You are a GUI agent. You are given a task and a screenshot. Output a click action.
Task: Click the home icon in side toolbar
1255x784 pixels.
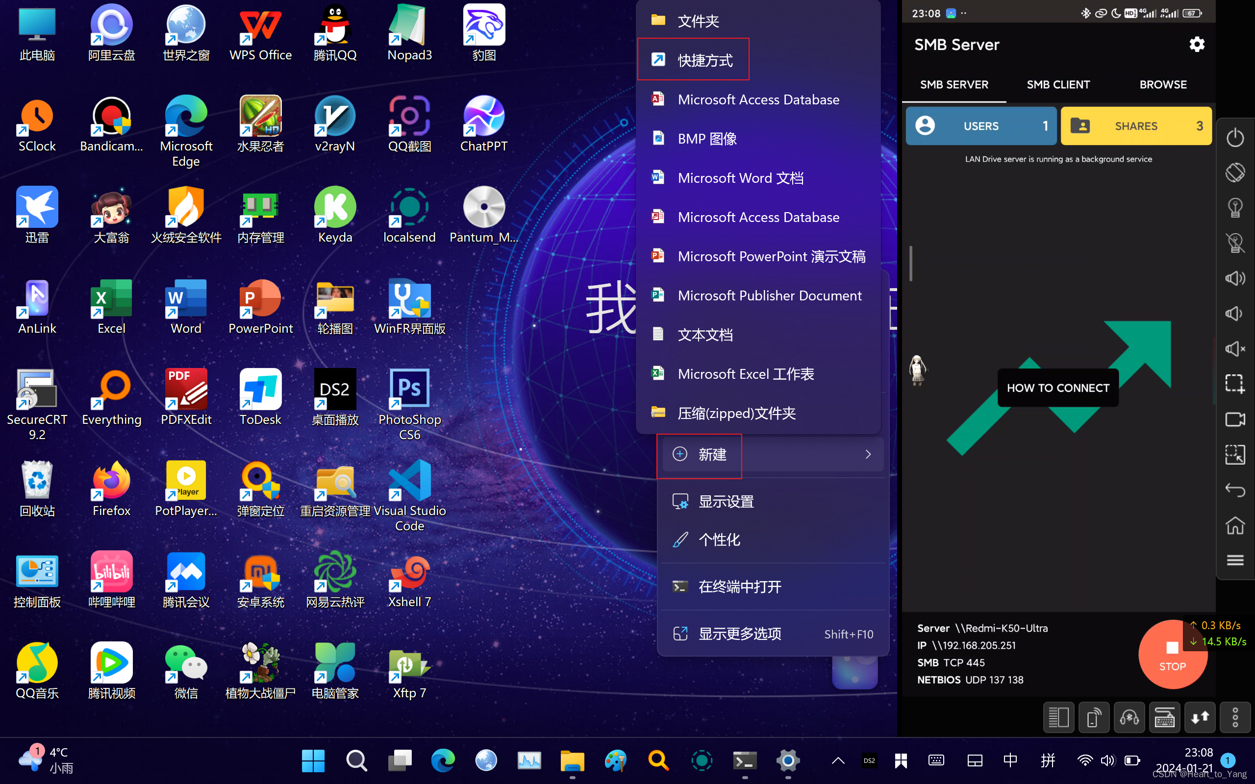click(1235, 525)
